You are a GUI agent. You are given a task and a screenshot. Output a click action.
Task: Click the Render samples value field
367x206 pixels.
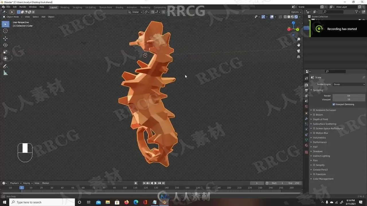pos(349,96)
